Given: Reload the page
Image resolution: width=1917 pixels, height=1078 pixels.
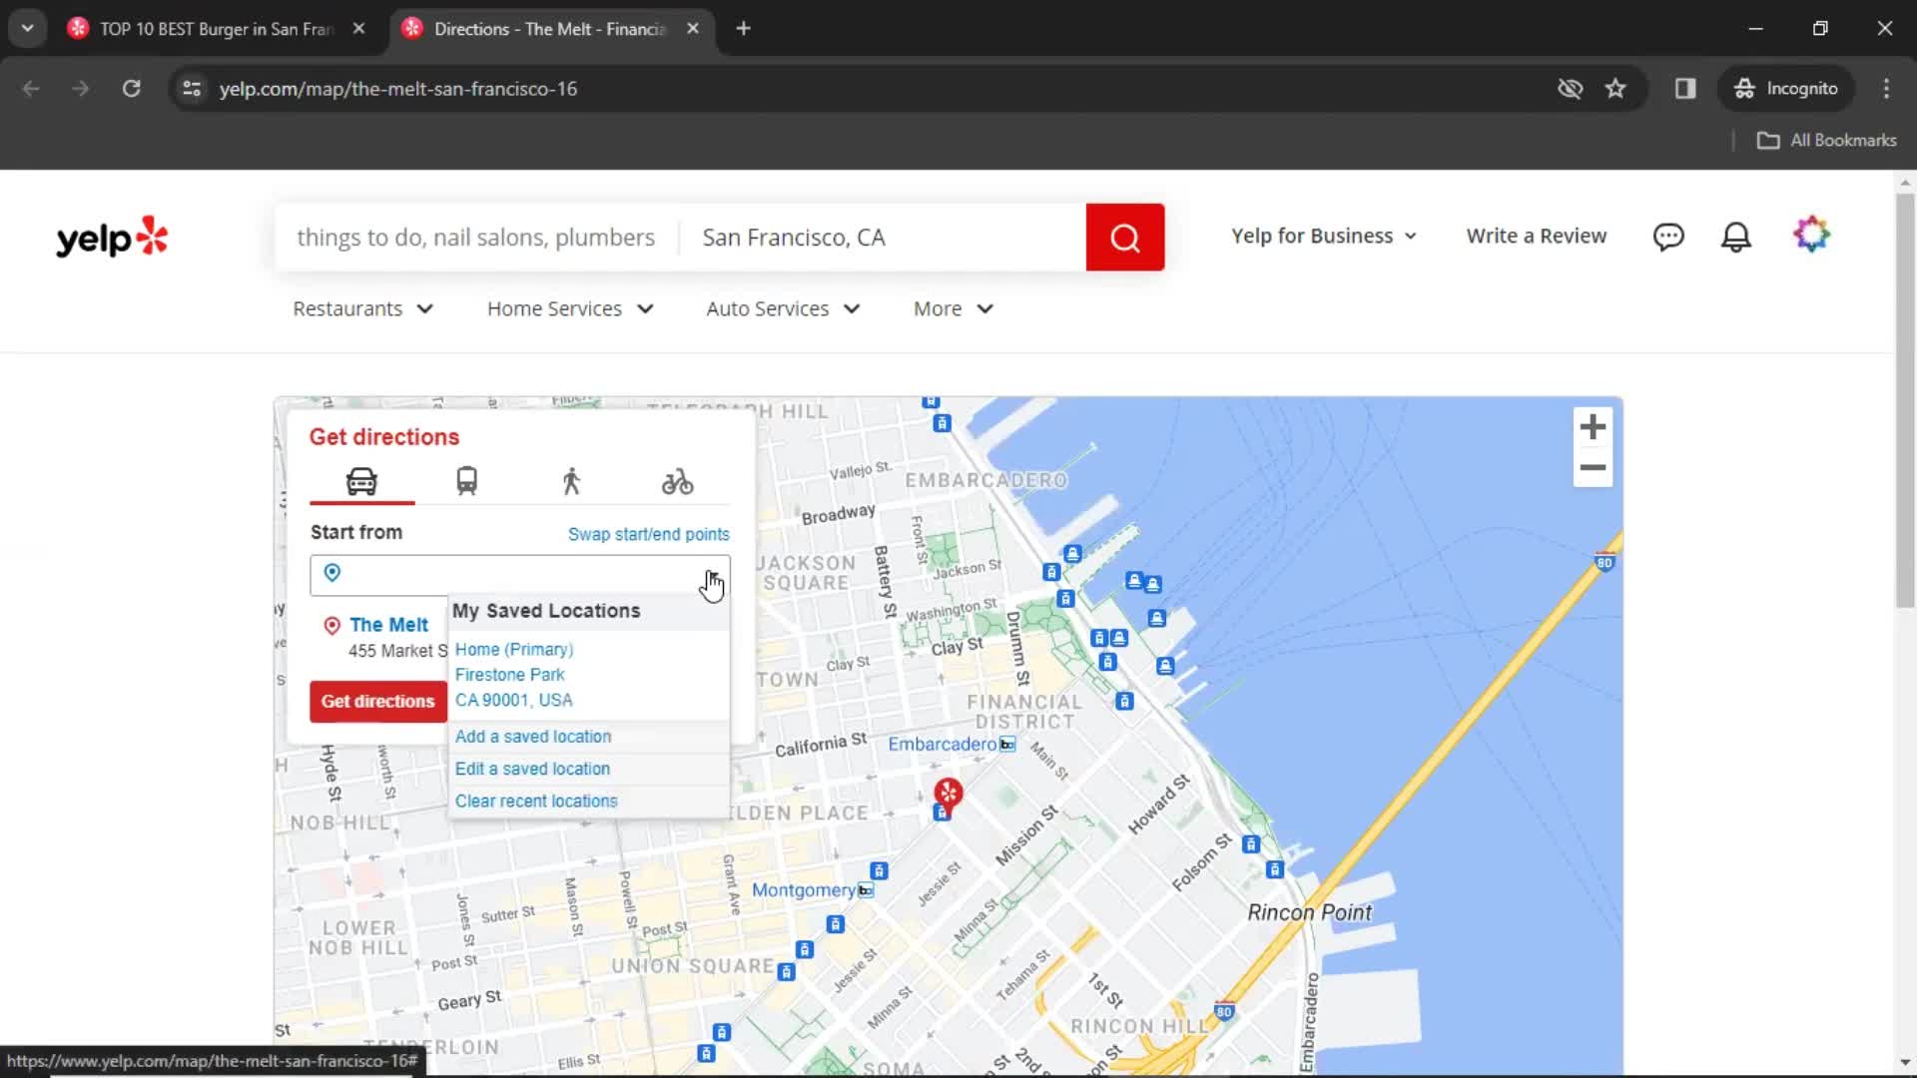Looking at the screenshot, I should click(x=131, y=88).
